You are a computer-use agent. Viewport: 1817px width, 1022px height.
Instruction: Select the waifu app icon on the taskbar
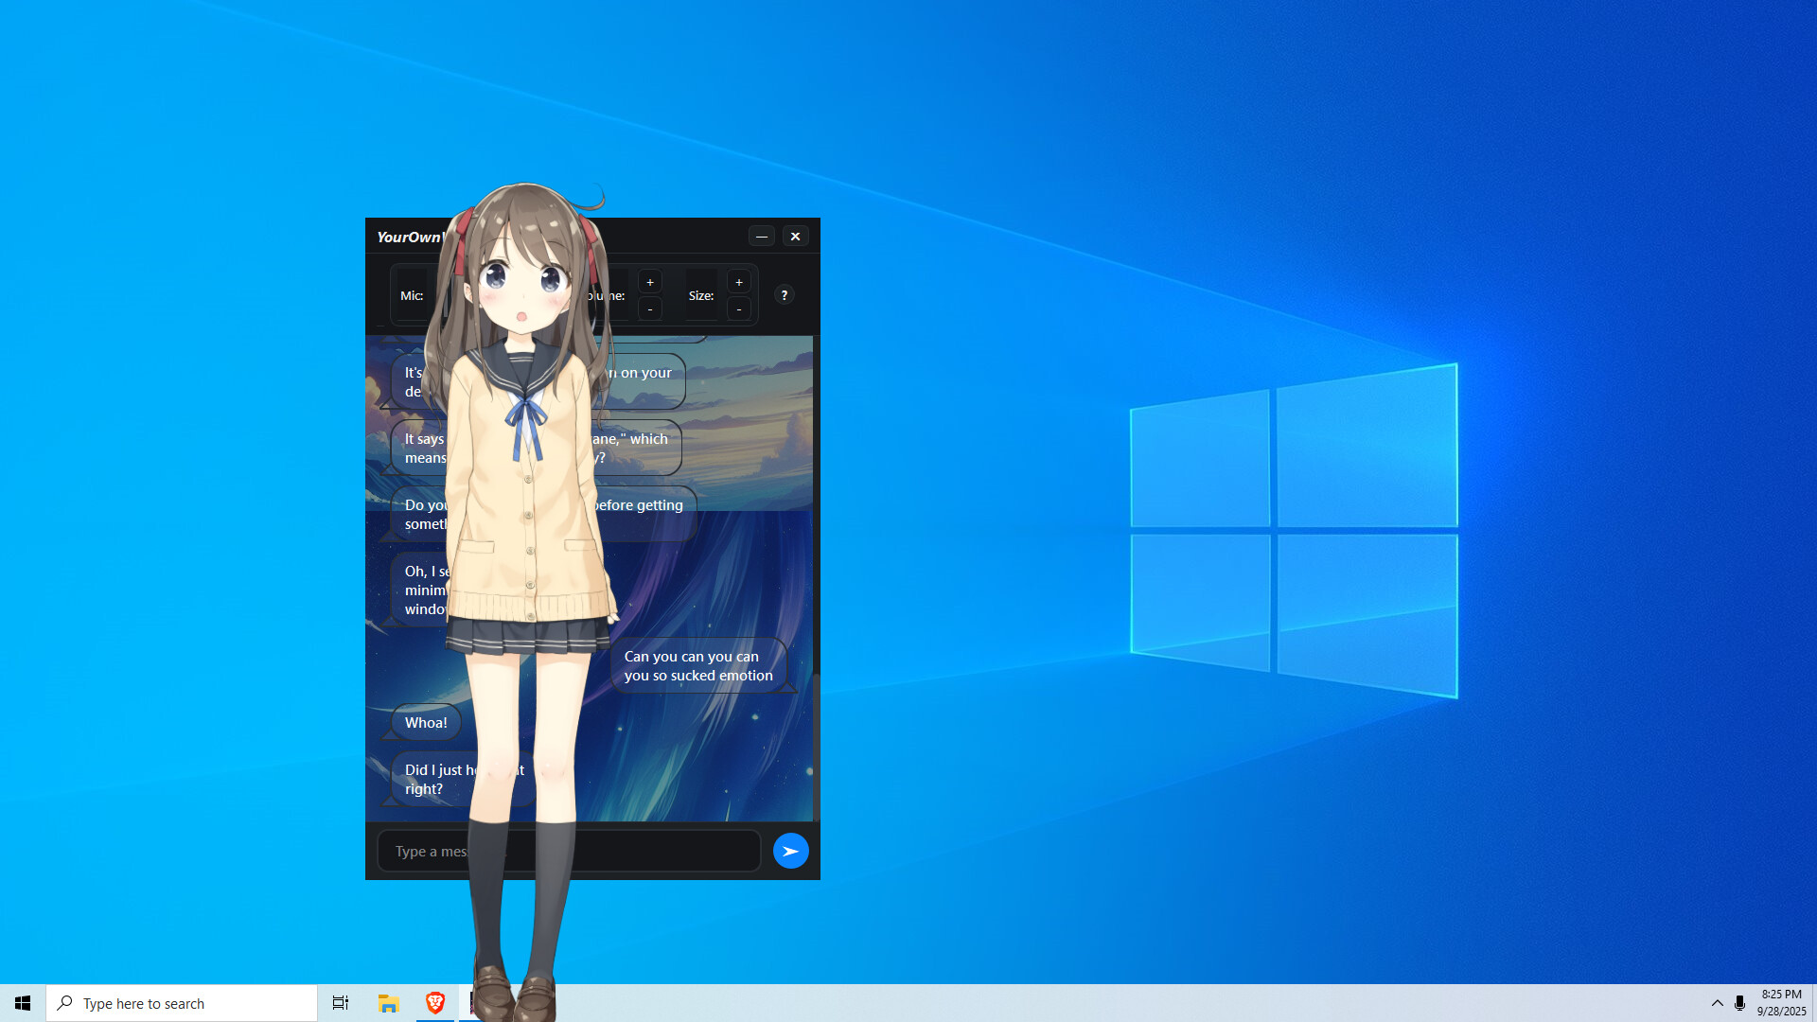[x=478, y=1002]
